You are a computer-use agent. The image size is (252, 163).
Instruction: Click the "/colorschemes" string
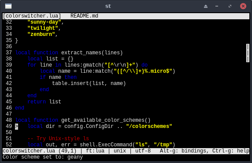[x=149, y=126]
